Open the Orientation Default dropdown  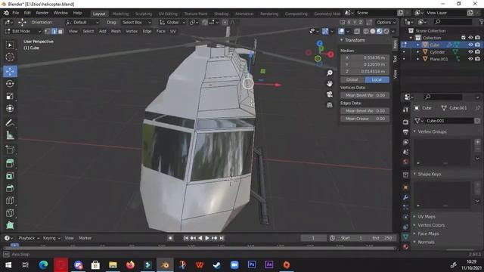click(x=82, y=22)
